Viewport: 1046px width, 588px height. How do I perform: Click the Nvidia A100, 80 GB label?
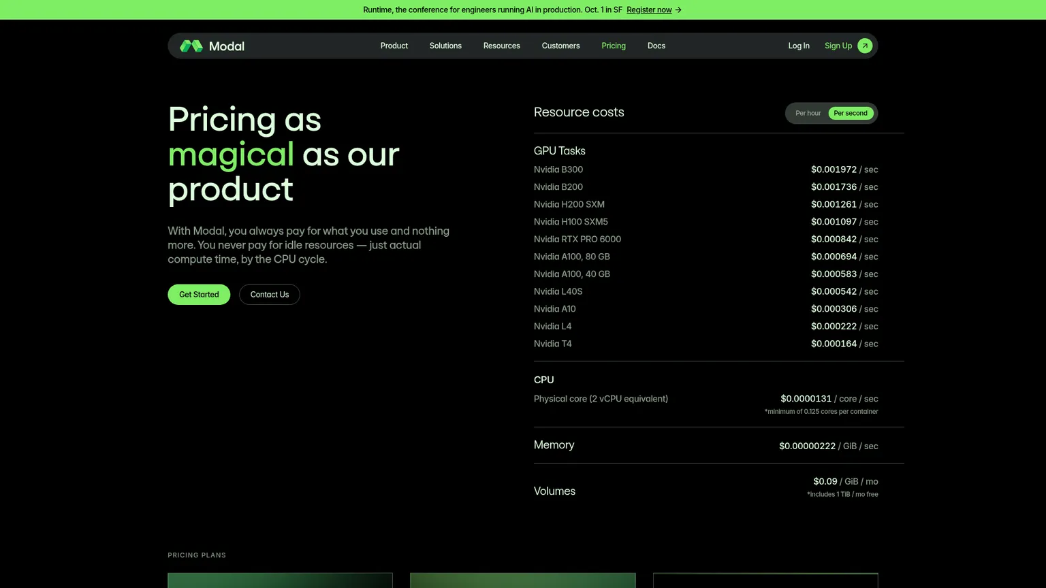coord(572,257)
